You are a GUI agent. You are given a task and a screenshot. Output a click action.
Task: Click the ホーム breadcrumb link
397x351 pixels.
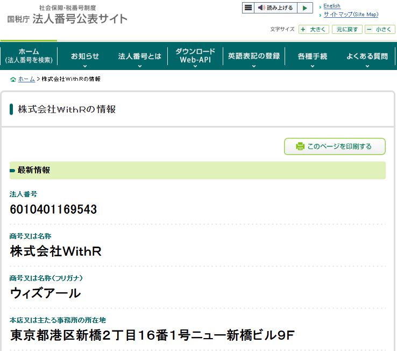click(26, 79)
